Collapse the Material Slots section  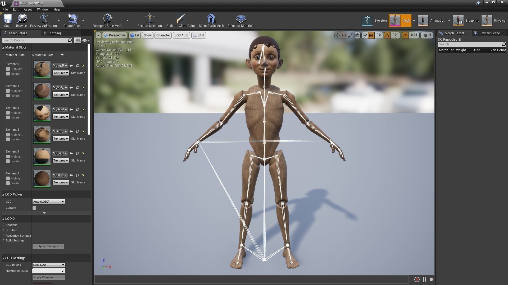coord(3,47)
